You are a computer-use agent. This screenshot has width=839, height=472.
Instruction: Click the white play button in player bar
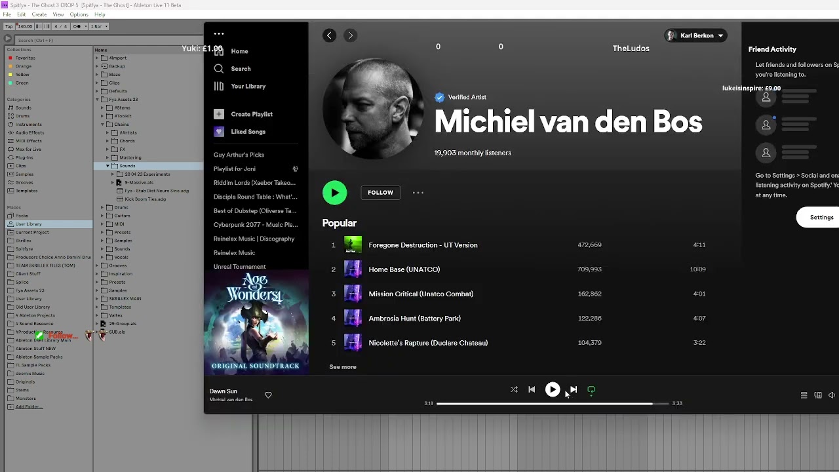(553, 389)
